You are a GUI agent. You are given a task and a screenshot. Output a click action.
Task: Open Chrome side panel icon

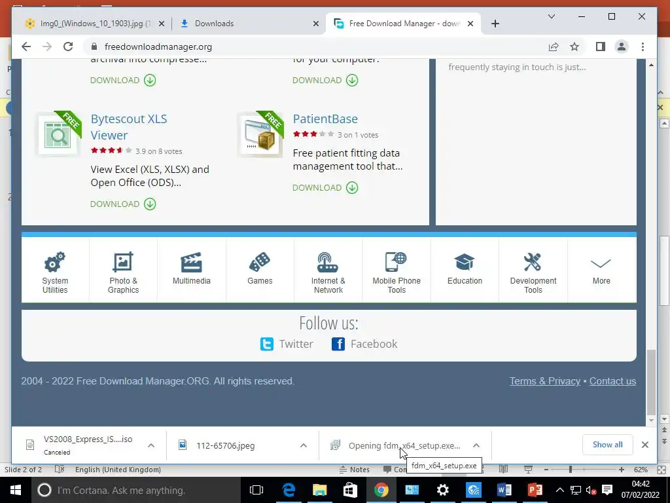(601, 47)
